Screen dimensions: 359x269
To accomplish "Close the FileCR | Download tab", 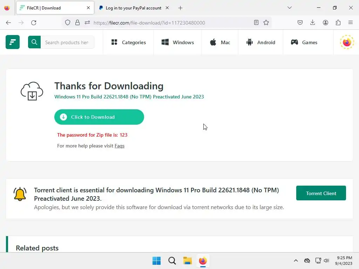I will point(88,8).
